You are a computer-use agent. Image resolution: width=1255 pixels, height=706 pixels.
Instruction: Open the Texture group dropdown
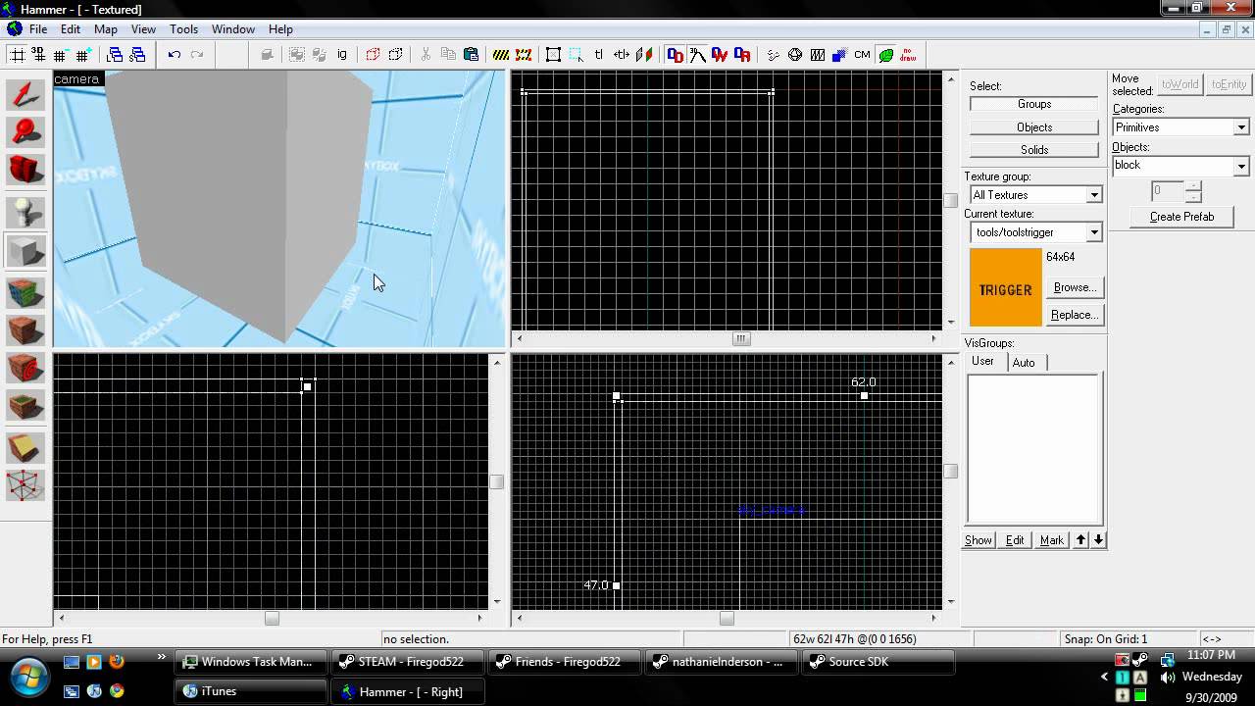coord(1094,195)
